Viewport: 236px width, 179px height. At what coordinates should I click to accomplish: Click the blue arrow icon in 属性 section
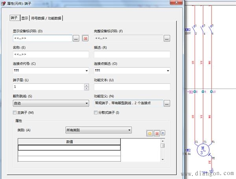point(162,134)
